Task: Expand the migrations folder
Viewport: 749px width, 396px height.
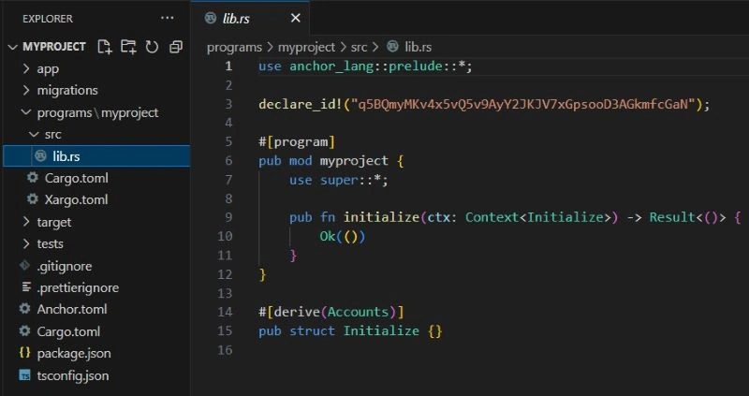Action: [x=26, y=90]
